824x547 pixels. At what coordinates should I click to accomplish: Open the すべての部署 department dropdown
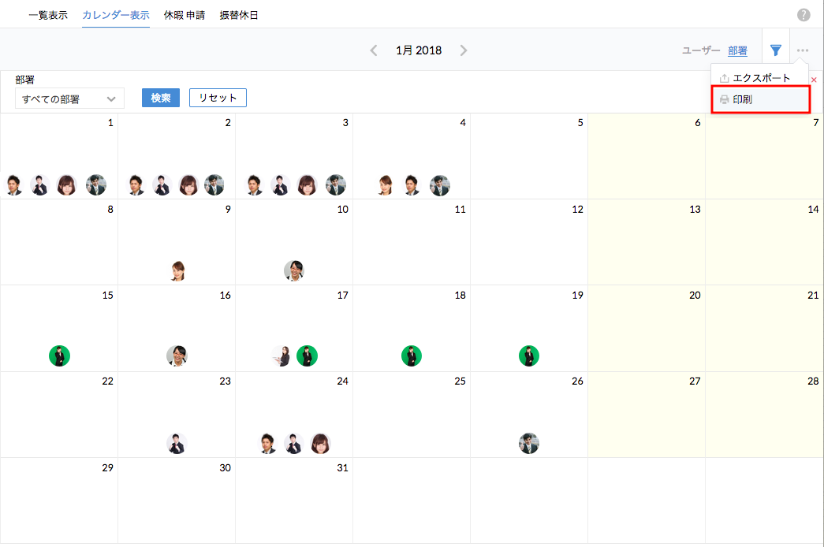pyautogui.click(x=69, y=99)
